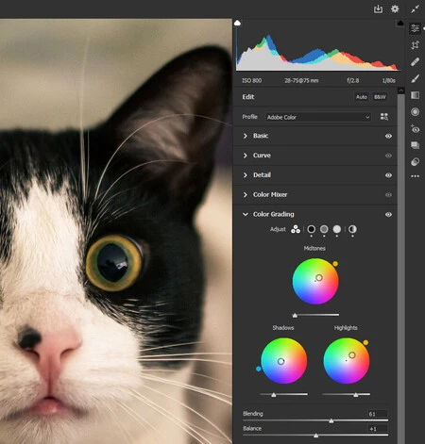The image size is (425, 444).
Task: Open the Red Eye removal tool
Action: tap(415, 128)
